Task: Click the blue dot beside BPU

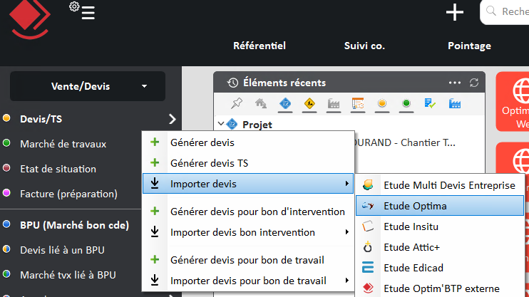Action: click(6, 224)
